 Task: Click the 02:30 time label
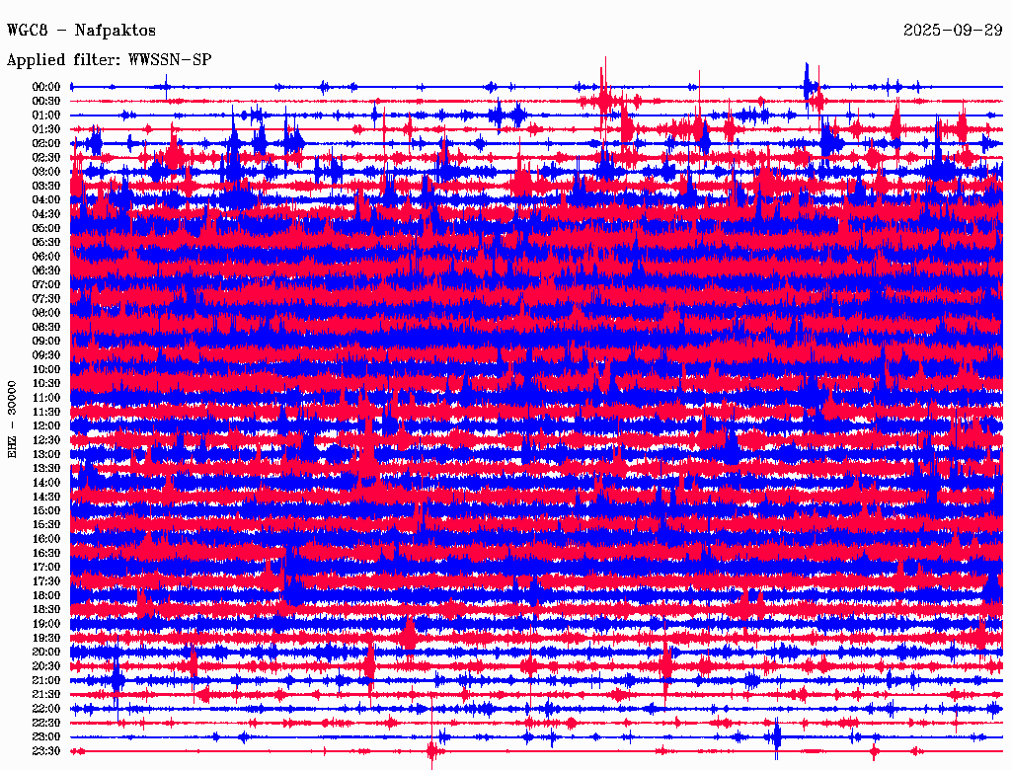pos(46,157)
